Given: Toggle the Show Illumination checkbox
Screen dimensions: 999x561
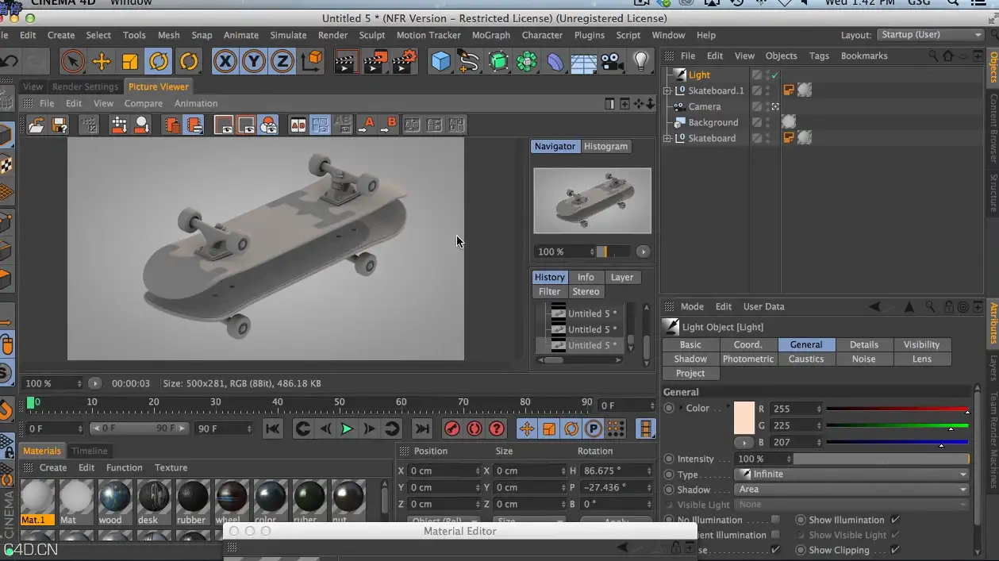Looking at the screenshot, I should pyautogui.click(x=895, y=520).
